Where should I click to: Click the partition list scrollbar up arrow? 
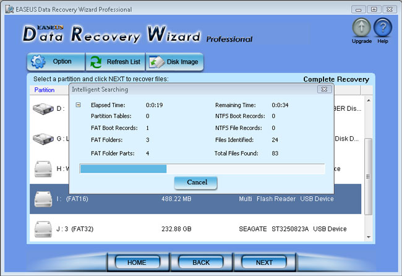click(369, 100)
